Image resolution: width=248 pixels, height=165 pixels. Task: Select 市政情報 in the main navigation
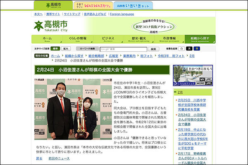point(169,39)
